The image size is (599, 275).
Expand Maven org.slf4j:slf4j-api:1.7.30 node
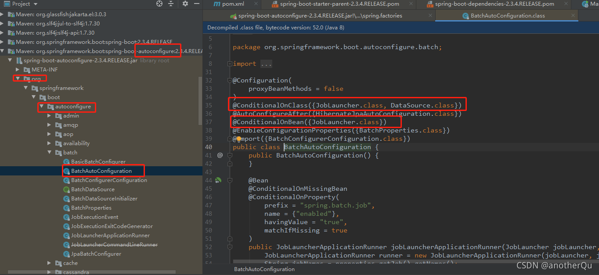tap(2, 32)
